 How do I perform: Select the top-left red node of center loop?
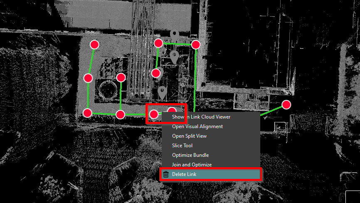point(158,43)
